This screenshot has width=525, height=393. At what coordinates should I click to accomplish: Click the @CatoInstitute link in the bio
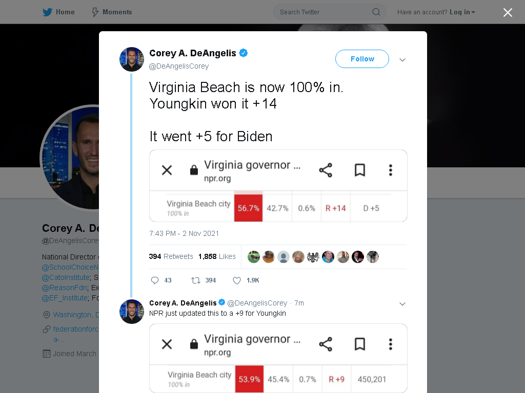(66, 277)
